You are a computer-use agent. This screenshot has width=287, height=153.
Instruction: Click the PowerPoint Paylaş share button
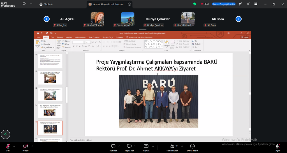click(x=245, y=37)
